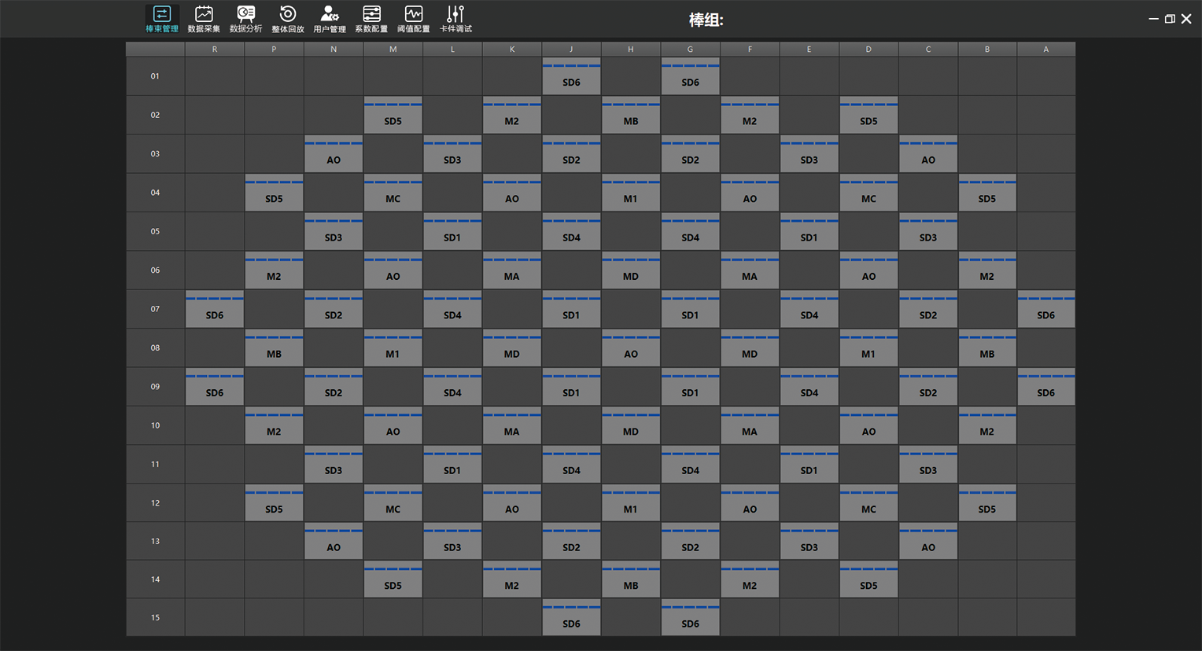Open the 阈值配置 threshold configuration icon
1202x651 pixels.
[414, 19]
